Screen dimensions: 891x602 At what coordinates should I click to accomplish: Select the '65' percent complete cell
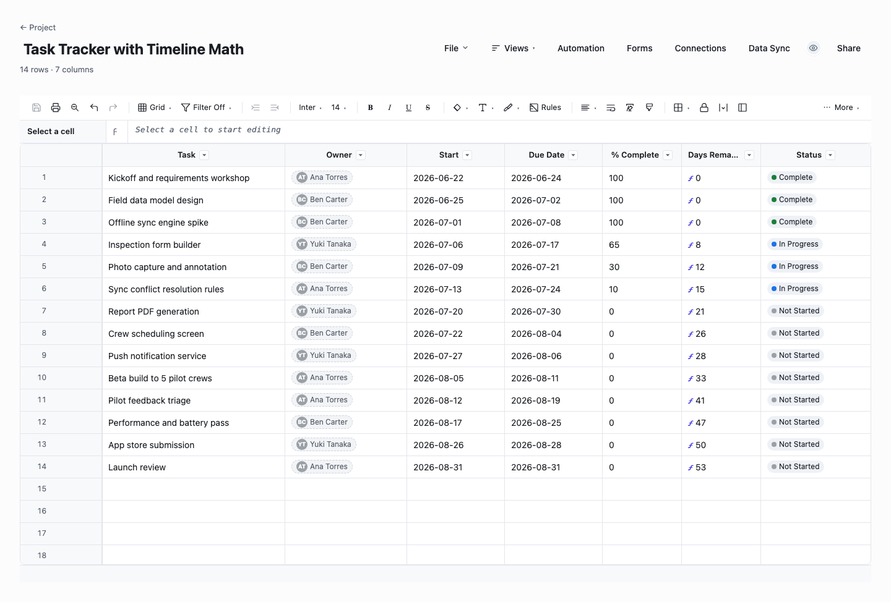(642, 245)
